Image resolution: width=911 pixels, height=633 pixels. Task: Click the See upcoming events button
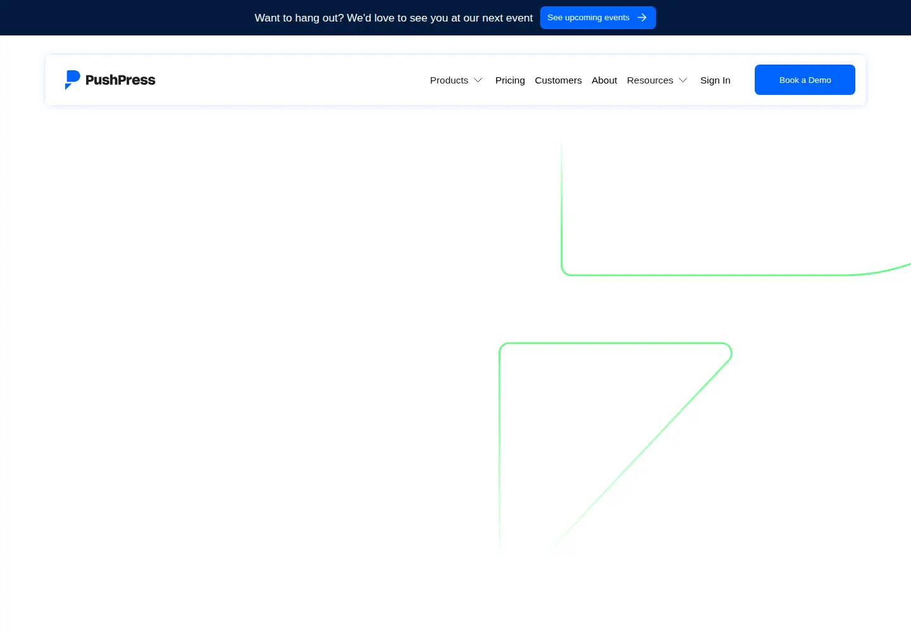[x=598, y=18]
